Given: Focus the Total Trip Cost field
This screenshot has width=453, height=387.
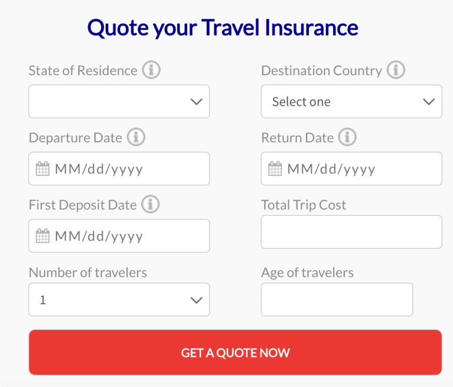Looking at the screenshot, I should coord(351,232).
